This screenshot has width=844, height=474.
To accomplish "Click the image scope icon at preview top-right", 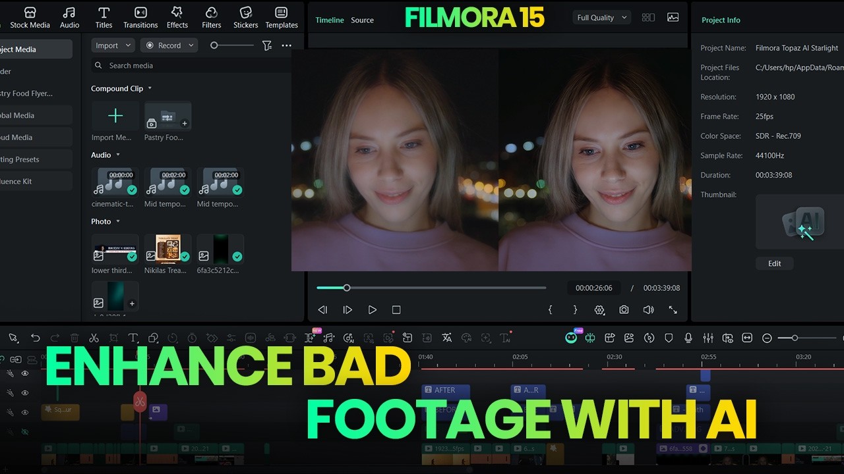I will click(673, 18).
